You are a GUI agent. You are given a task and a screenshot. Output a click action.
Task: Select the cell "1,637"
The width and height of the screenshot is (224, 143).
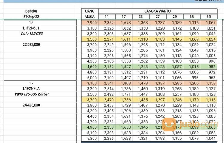coord(124,34)
